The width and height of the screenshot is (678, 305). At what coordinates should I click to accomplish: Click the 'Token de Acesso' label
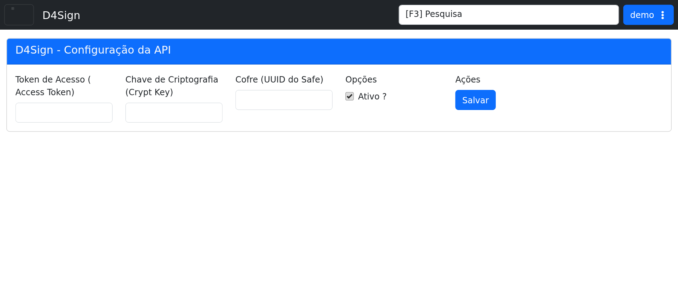[53, 86]
